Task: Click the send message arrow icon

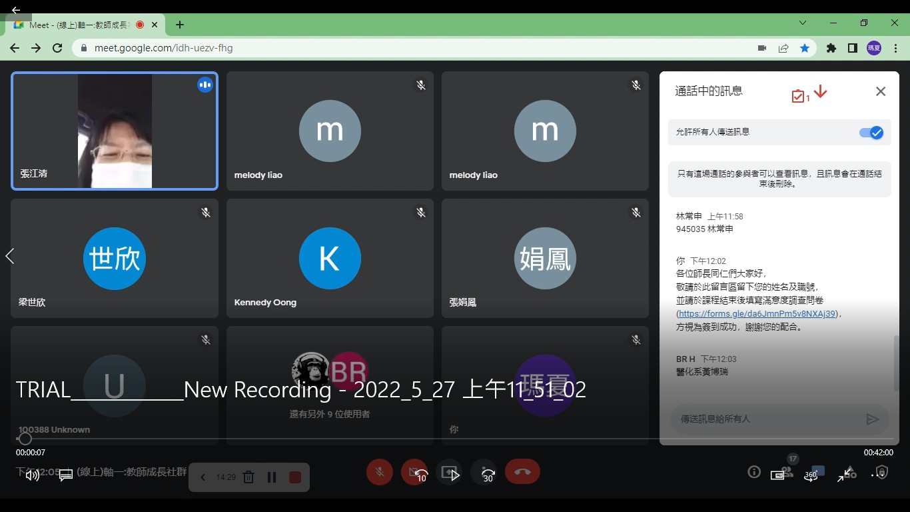Action: [872, 419]
